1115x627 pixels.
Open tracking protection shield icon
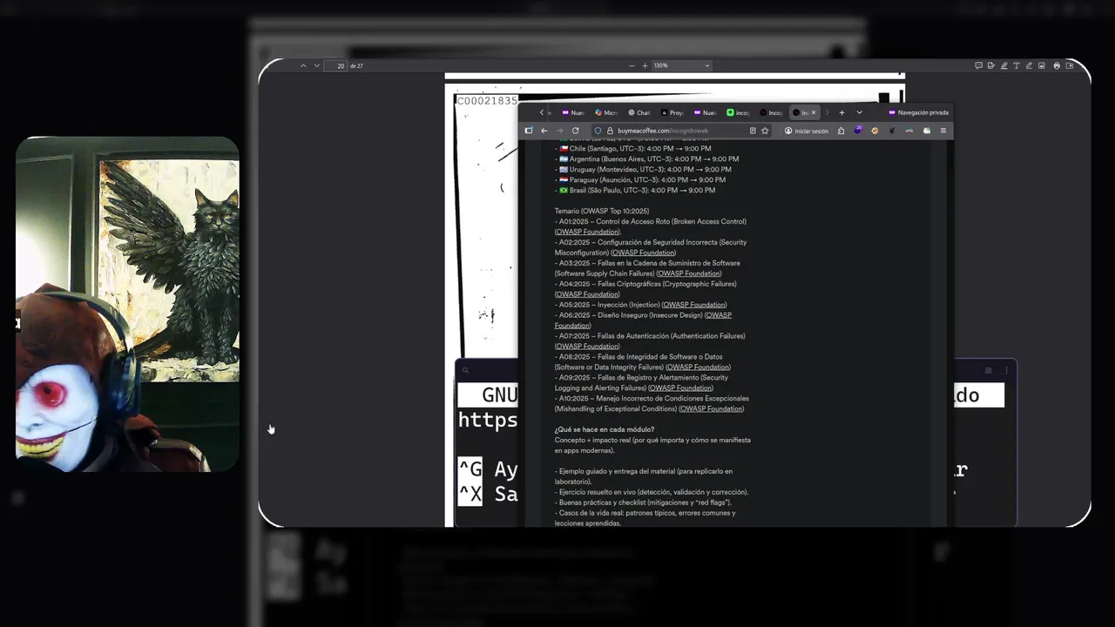click(x=598, y=131)
